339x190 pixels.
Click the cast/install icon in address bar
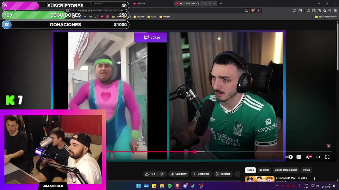pos(246,11)
